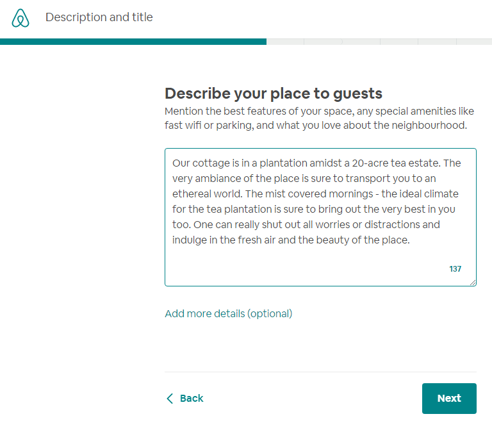Viewport: 492px width, 421px height.
Task: Open Add more details (optional)
Action: point(229,313)
